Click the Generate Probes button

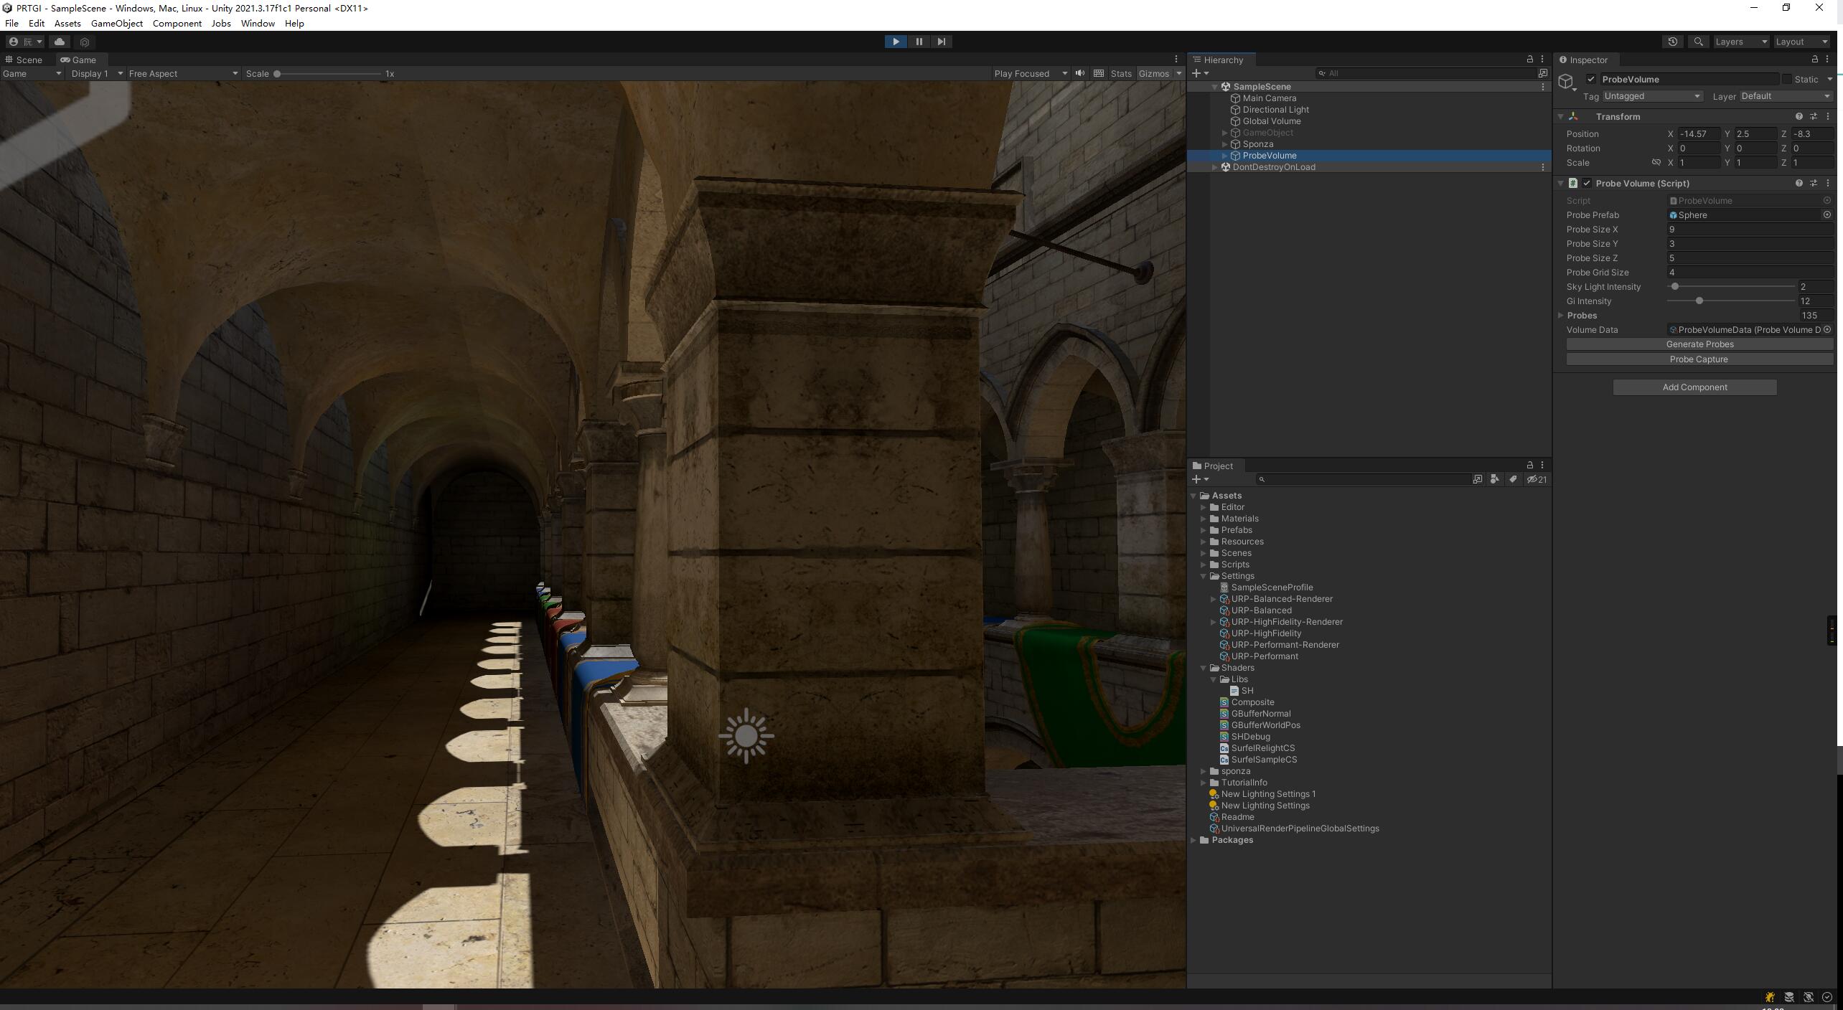click(1699, 344)
